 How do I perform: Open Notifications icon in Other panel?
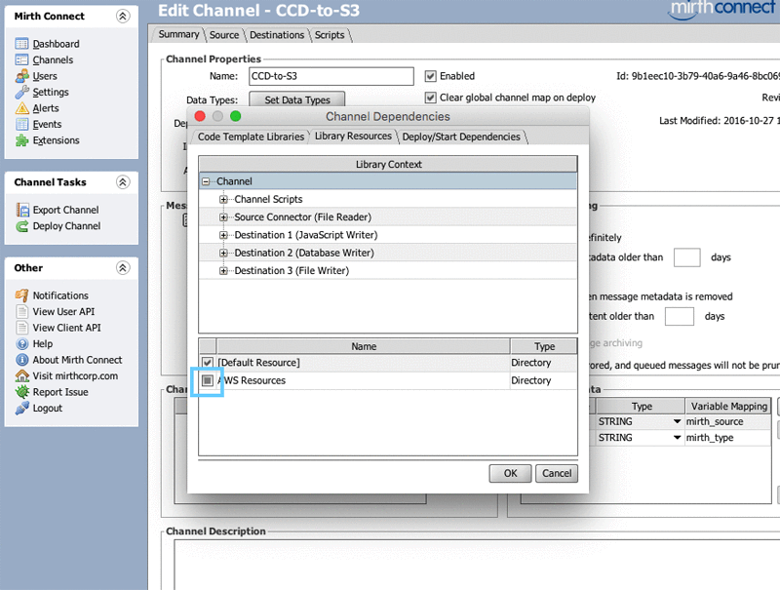tap(21, 295)
